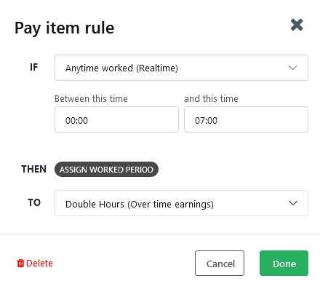Click the Pay item rule heading
This screenshot has width=320, height=289.
[64, 28]
